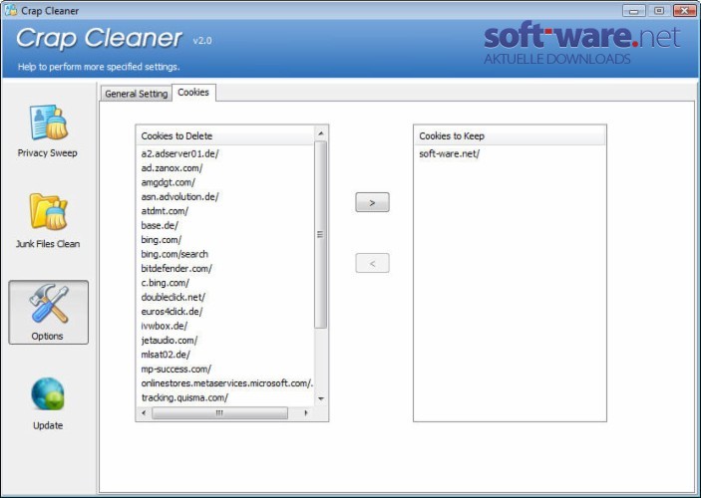The image size is (701, 498).
Task: Select mp-success.com/ cookie entry
Action: click(x=175, y=369)
